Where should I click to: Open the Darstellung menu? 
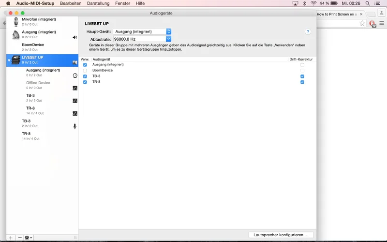click(98, 3)
